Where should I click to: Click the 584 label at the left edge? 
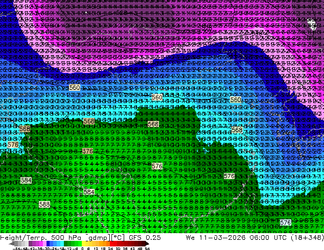(x=26, y=181)
